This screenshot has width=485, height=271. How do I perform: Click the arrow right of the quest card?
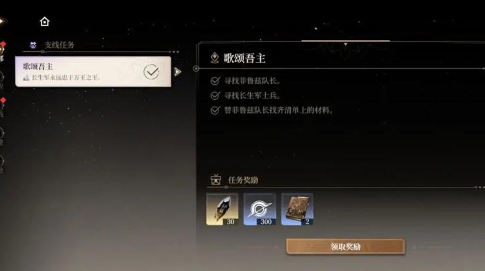click(178, 72)
